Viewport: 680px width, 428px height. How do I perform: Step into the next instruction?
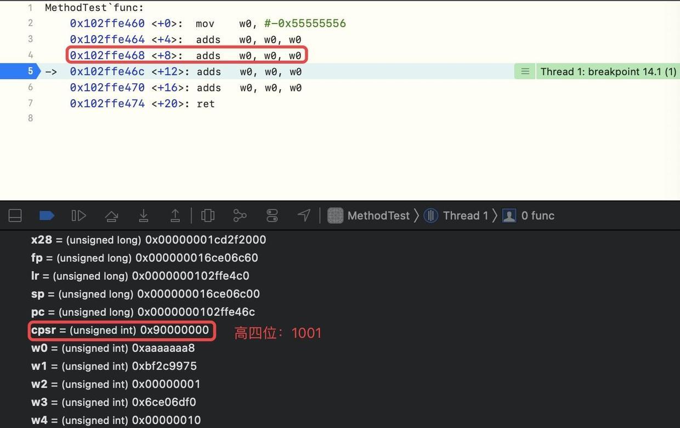pyautogui.click(x=143, y=216)
